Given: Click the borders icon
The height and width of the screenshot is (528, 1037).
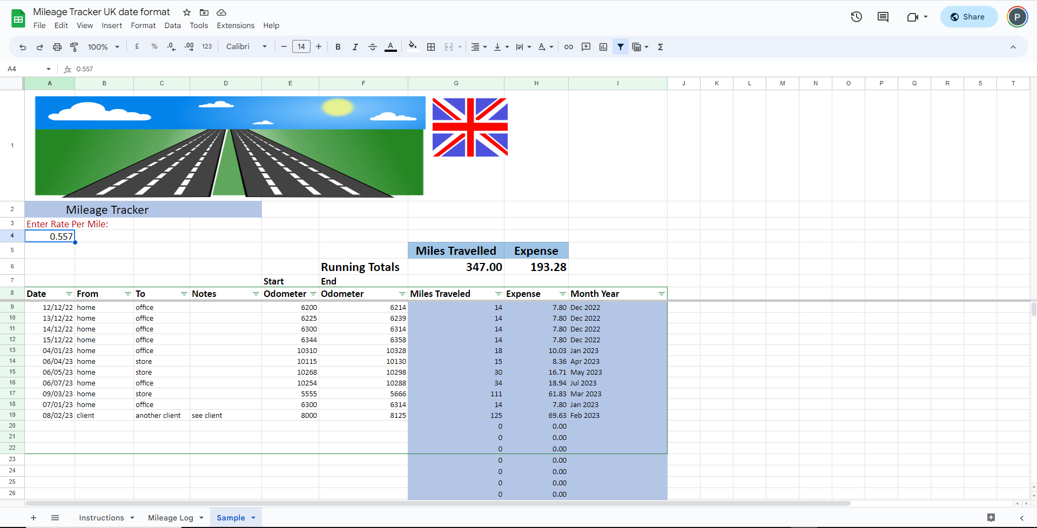Looking at the screenshot, I should [x=431, y=47].
